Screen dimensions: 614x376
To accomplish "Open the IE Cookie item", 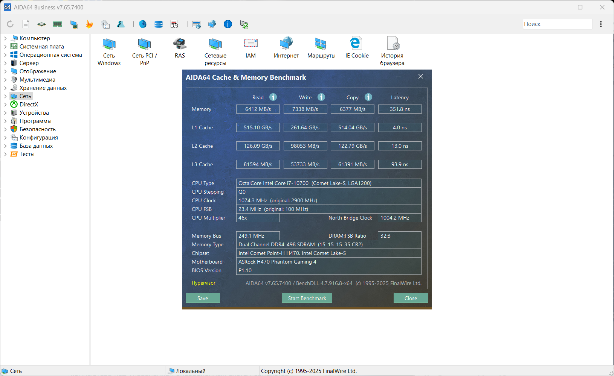I will click(x=357, y=48).
